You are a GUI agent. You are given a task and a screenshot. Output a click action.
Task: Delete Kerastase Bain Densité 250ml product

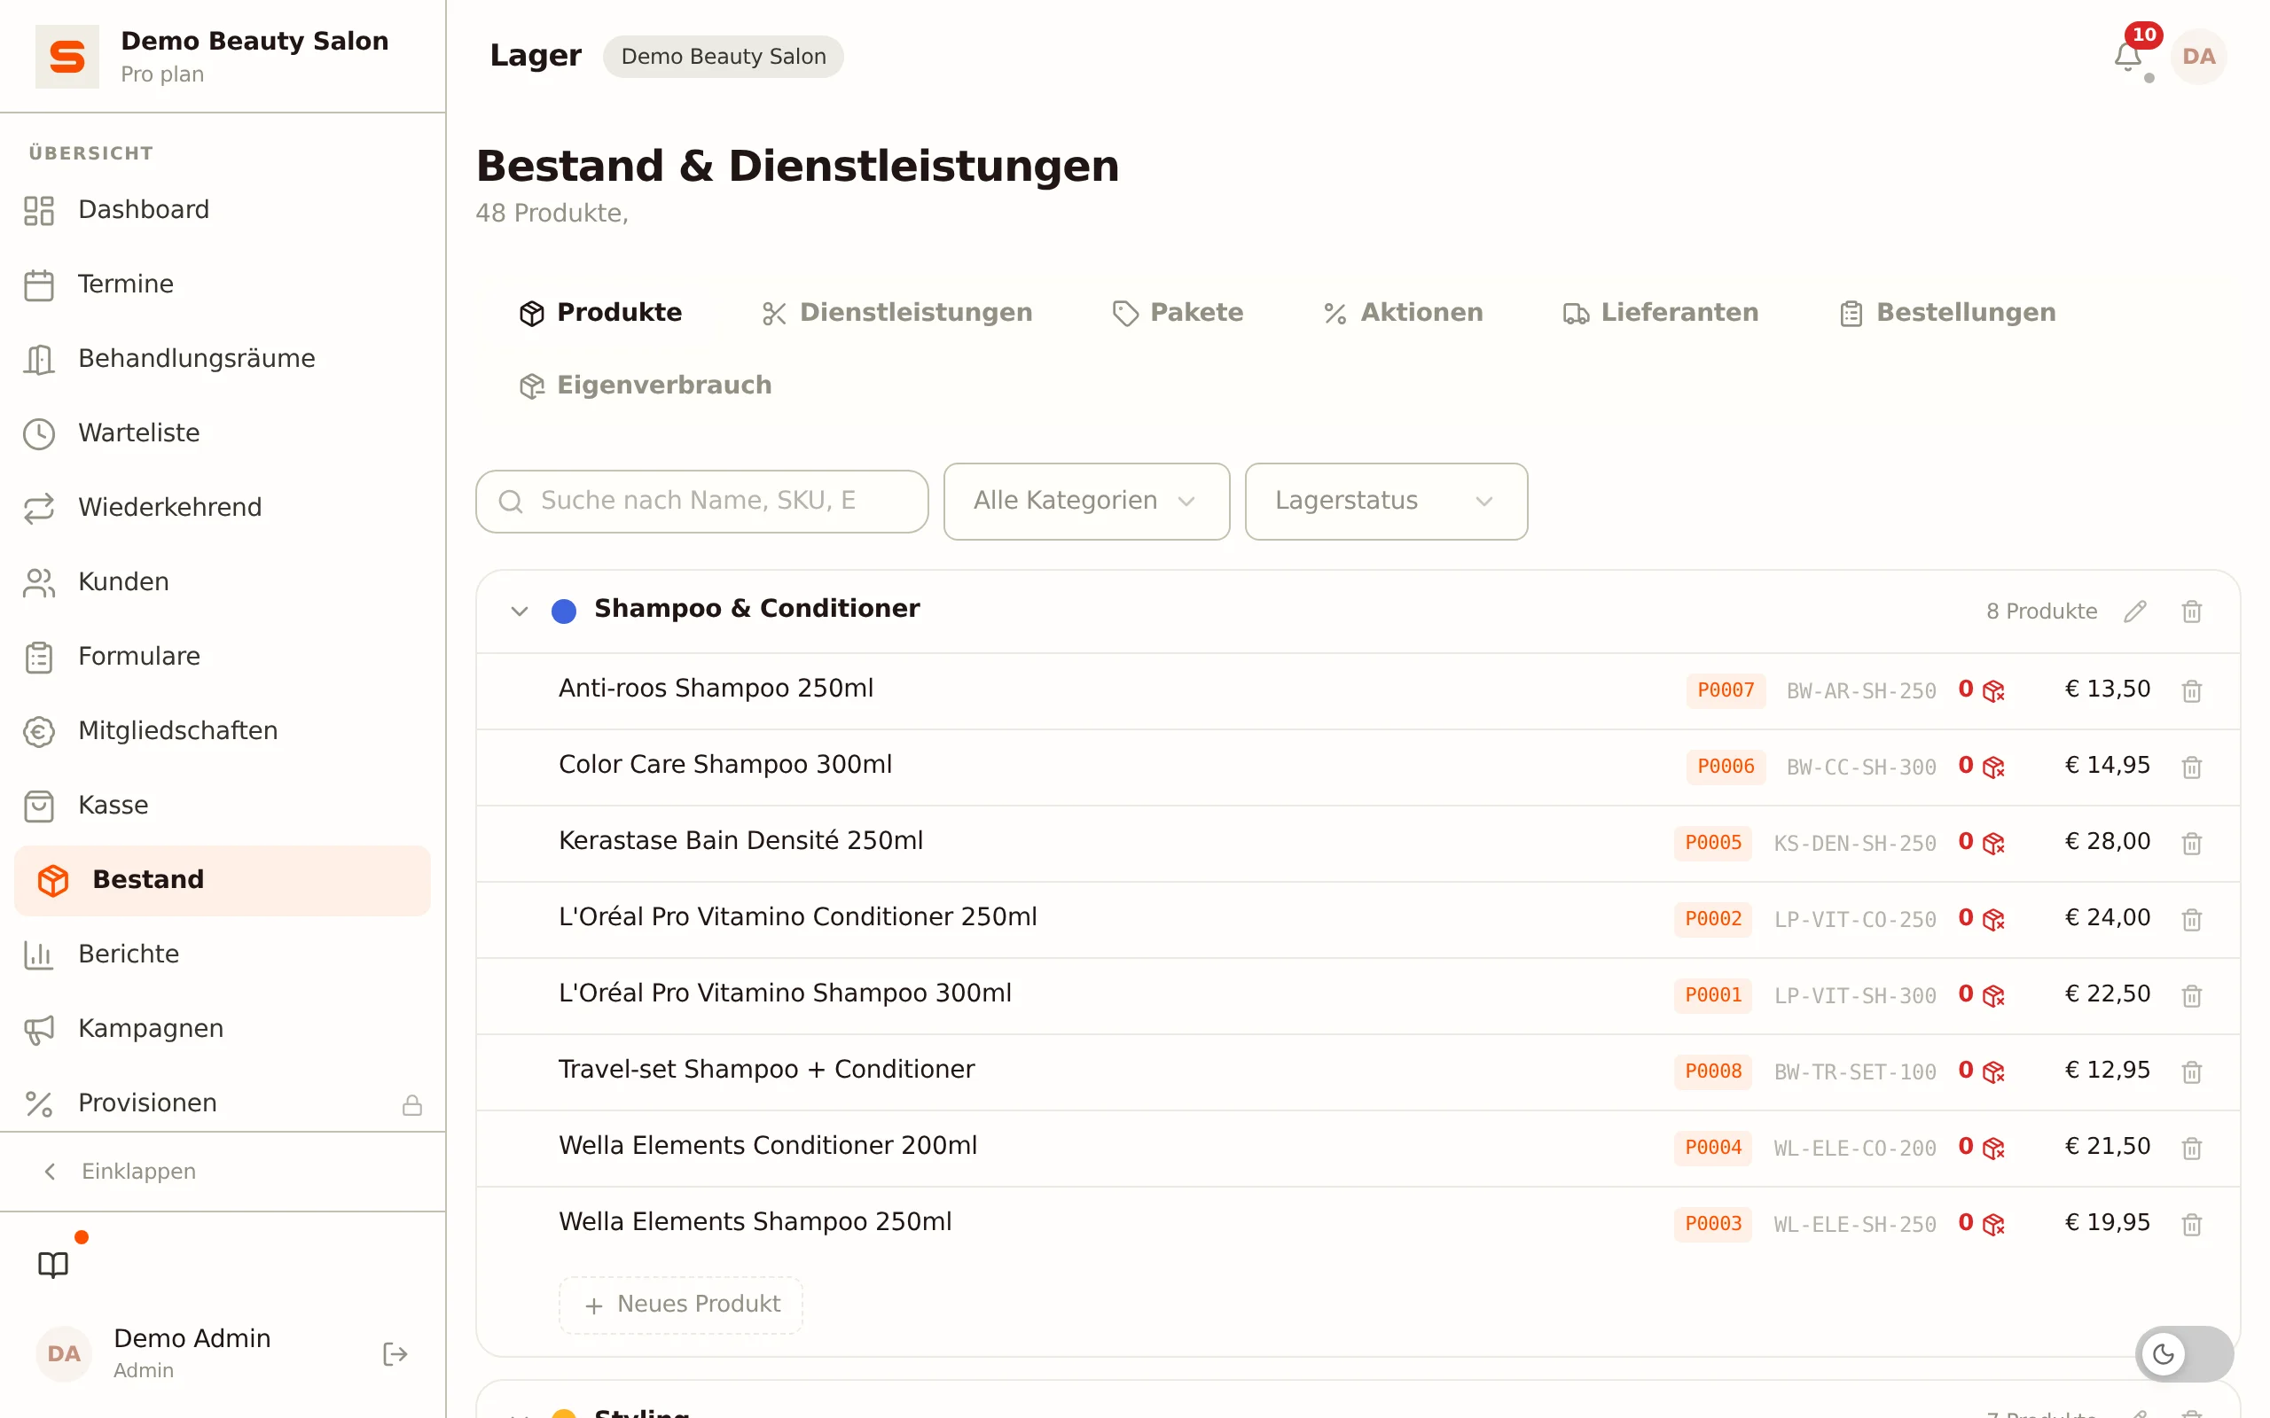coord(2191,843)
